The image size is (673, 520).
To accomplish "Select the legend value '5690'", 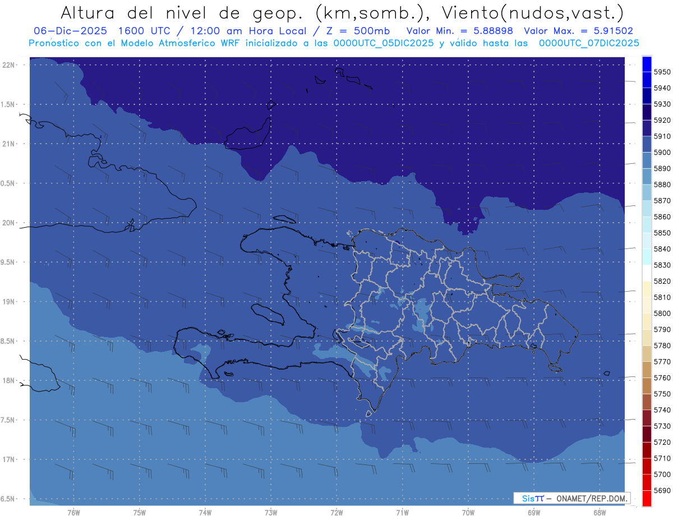I will [662, 490].
